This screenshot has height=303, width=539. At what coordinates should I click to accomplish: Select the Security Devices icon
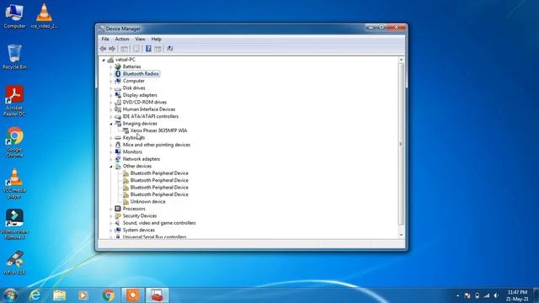point(118,215)
